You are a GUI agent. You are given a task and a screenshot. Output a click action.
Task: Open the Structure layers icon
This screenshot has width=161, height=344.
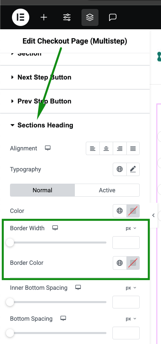[90, 17]
